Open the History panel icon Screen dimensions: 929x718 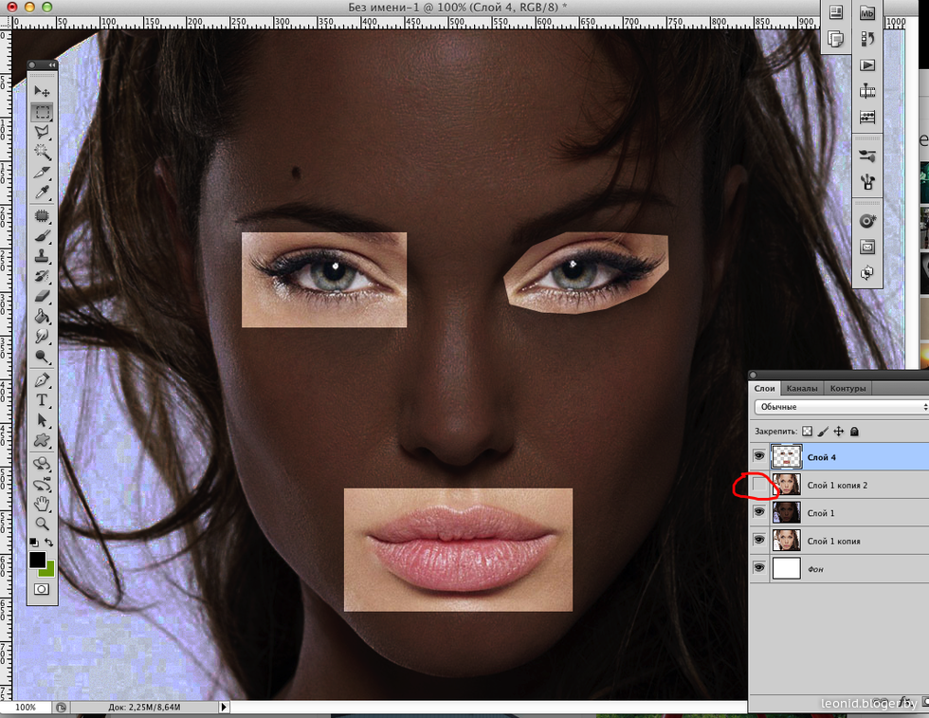tap(866, 39)
